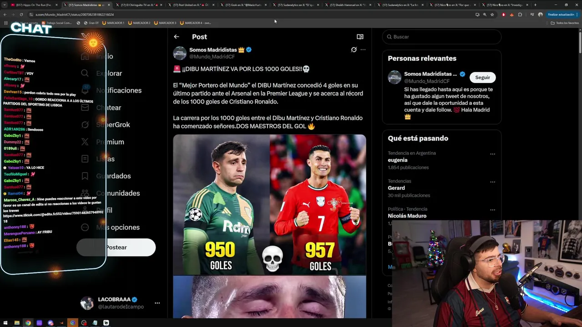Open the red shield extension icon
582x327 pixels.
pos(503,15)
